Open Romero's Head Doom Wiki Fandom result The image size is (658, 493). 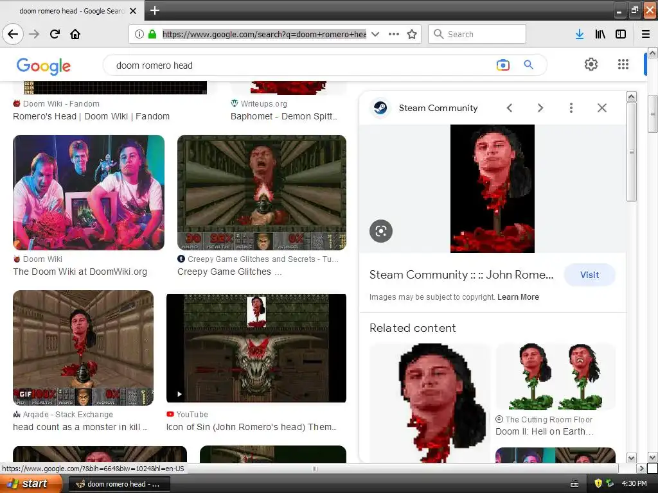(91, 116)
